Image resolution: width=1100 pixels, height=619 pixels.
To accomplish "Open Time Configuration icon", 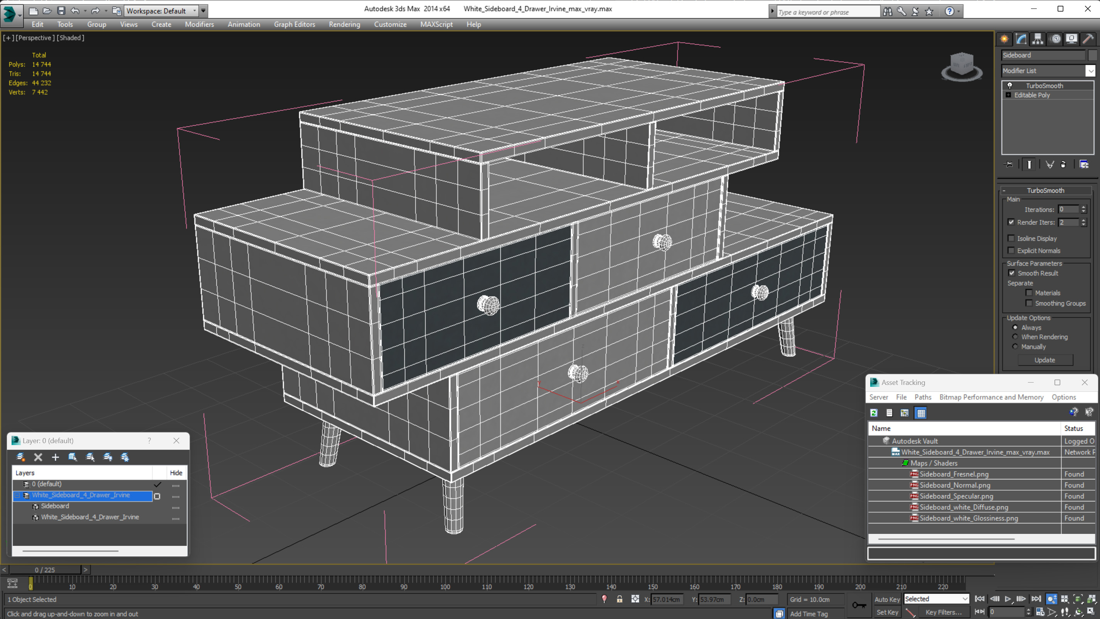I will [1040, 612].
